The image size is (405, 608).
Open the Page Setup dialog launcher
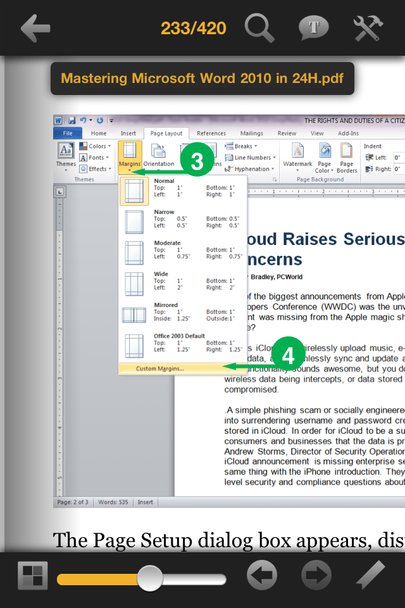pos(275,179)
